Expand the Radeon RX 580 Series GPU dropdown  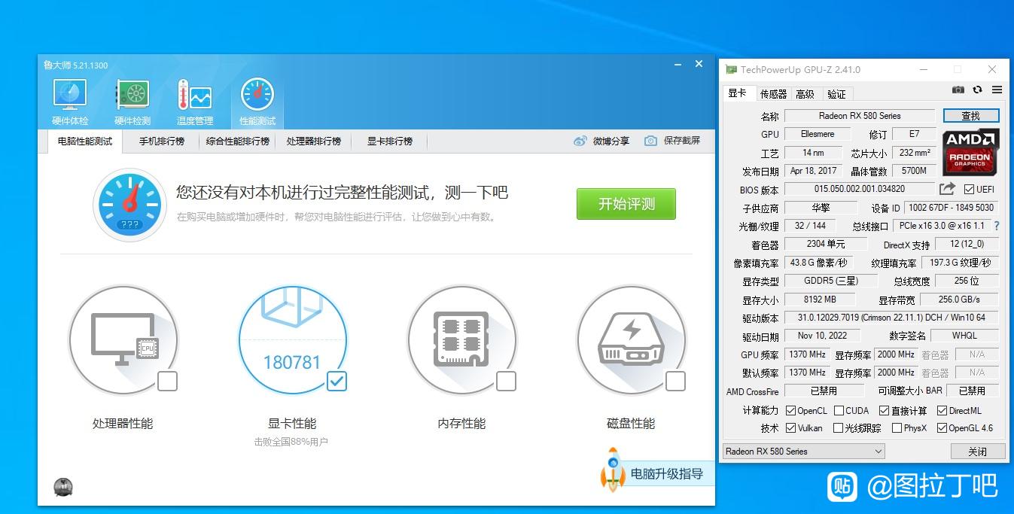[803, 451]
